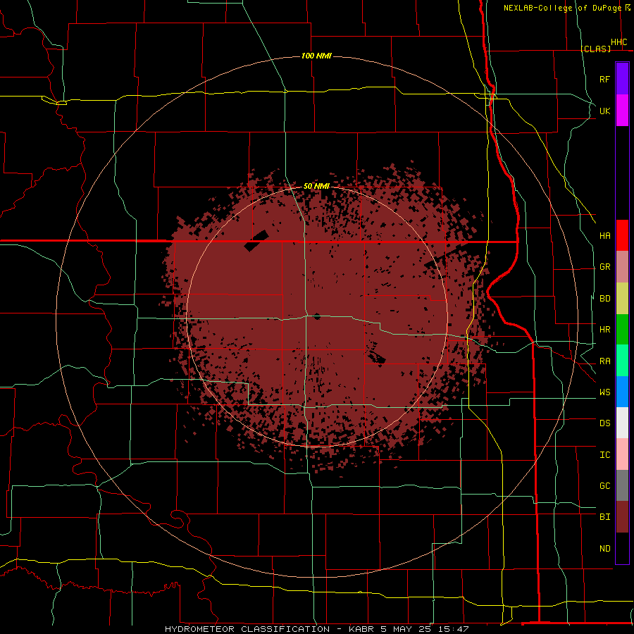This screenshot has width=634, height=634.
Task: Click the "[CLAS]" units label
Action: tap(595, 49)
